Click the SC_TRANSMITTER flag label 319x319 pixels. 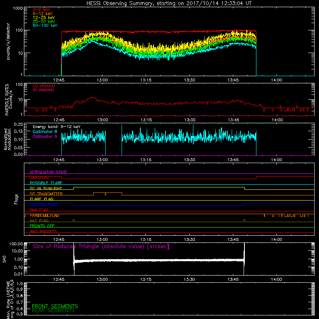pyautogui.click(x=46, y=194)
